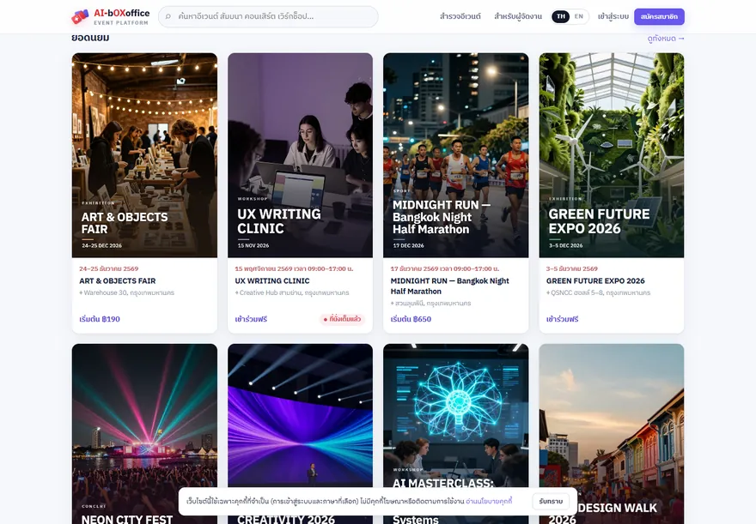Click location pin icon beside Creative Hub
This screenshot has width=756, height=524.
(237, 293)
